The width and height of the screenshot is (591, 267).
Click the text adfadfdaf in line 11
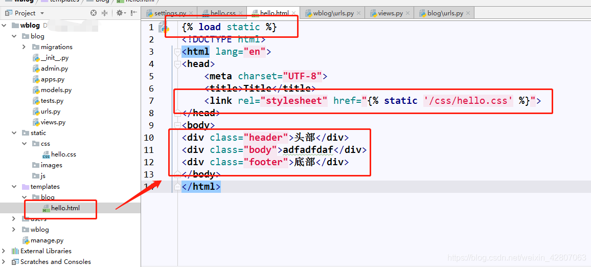pyautogui.click(x=308, y=150)
